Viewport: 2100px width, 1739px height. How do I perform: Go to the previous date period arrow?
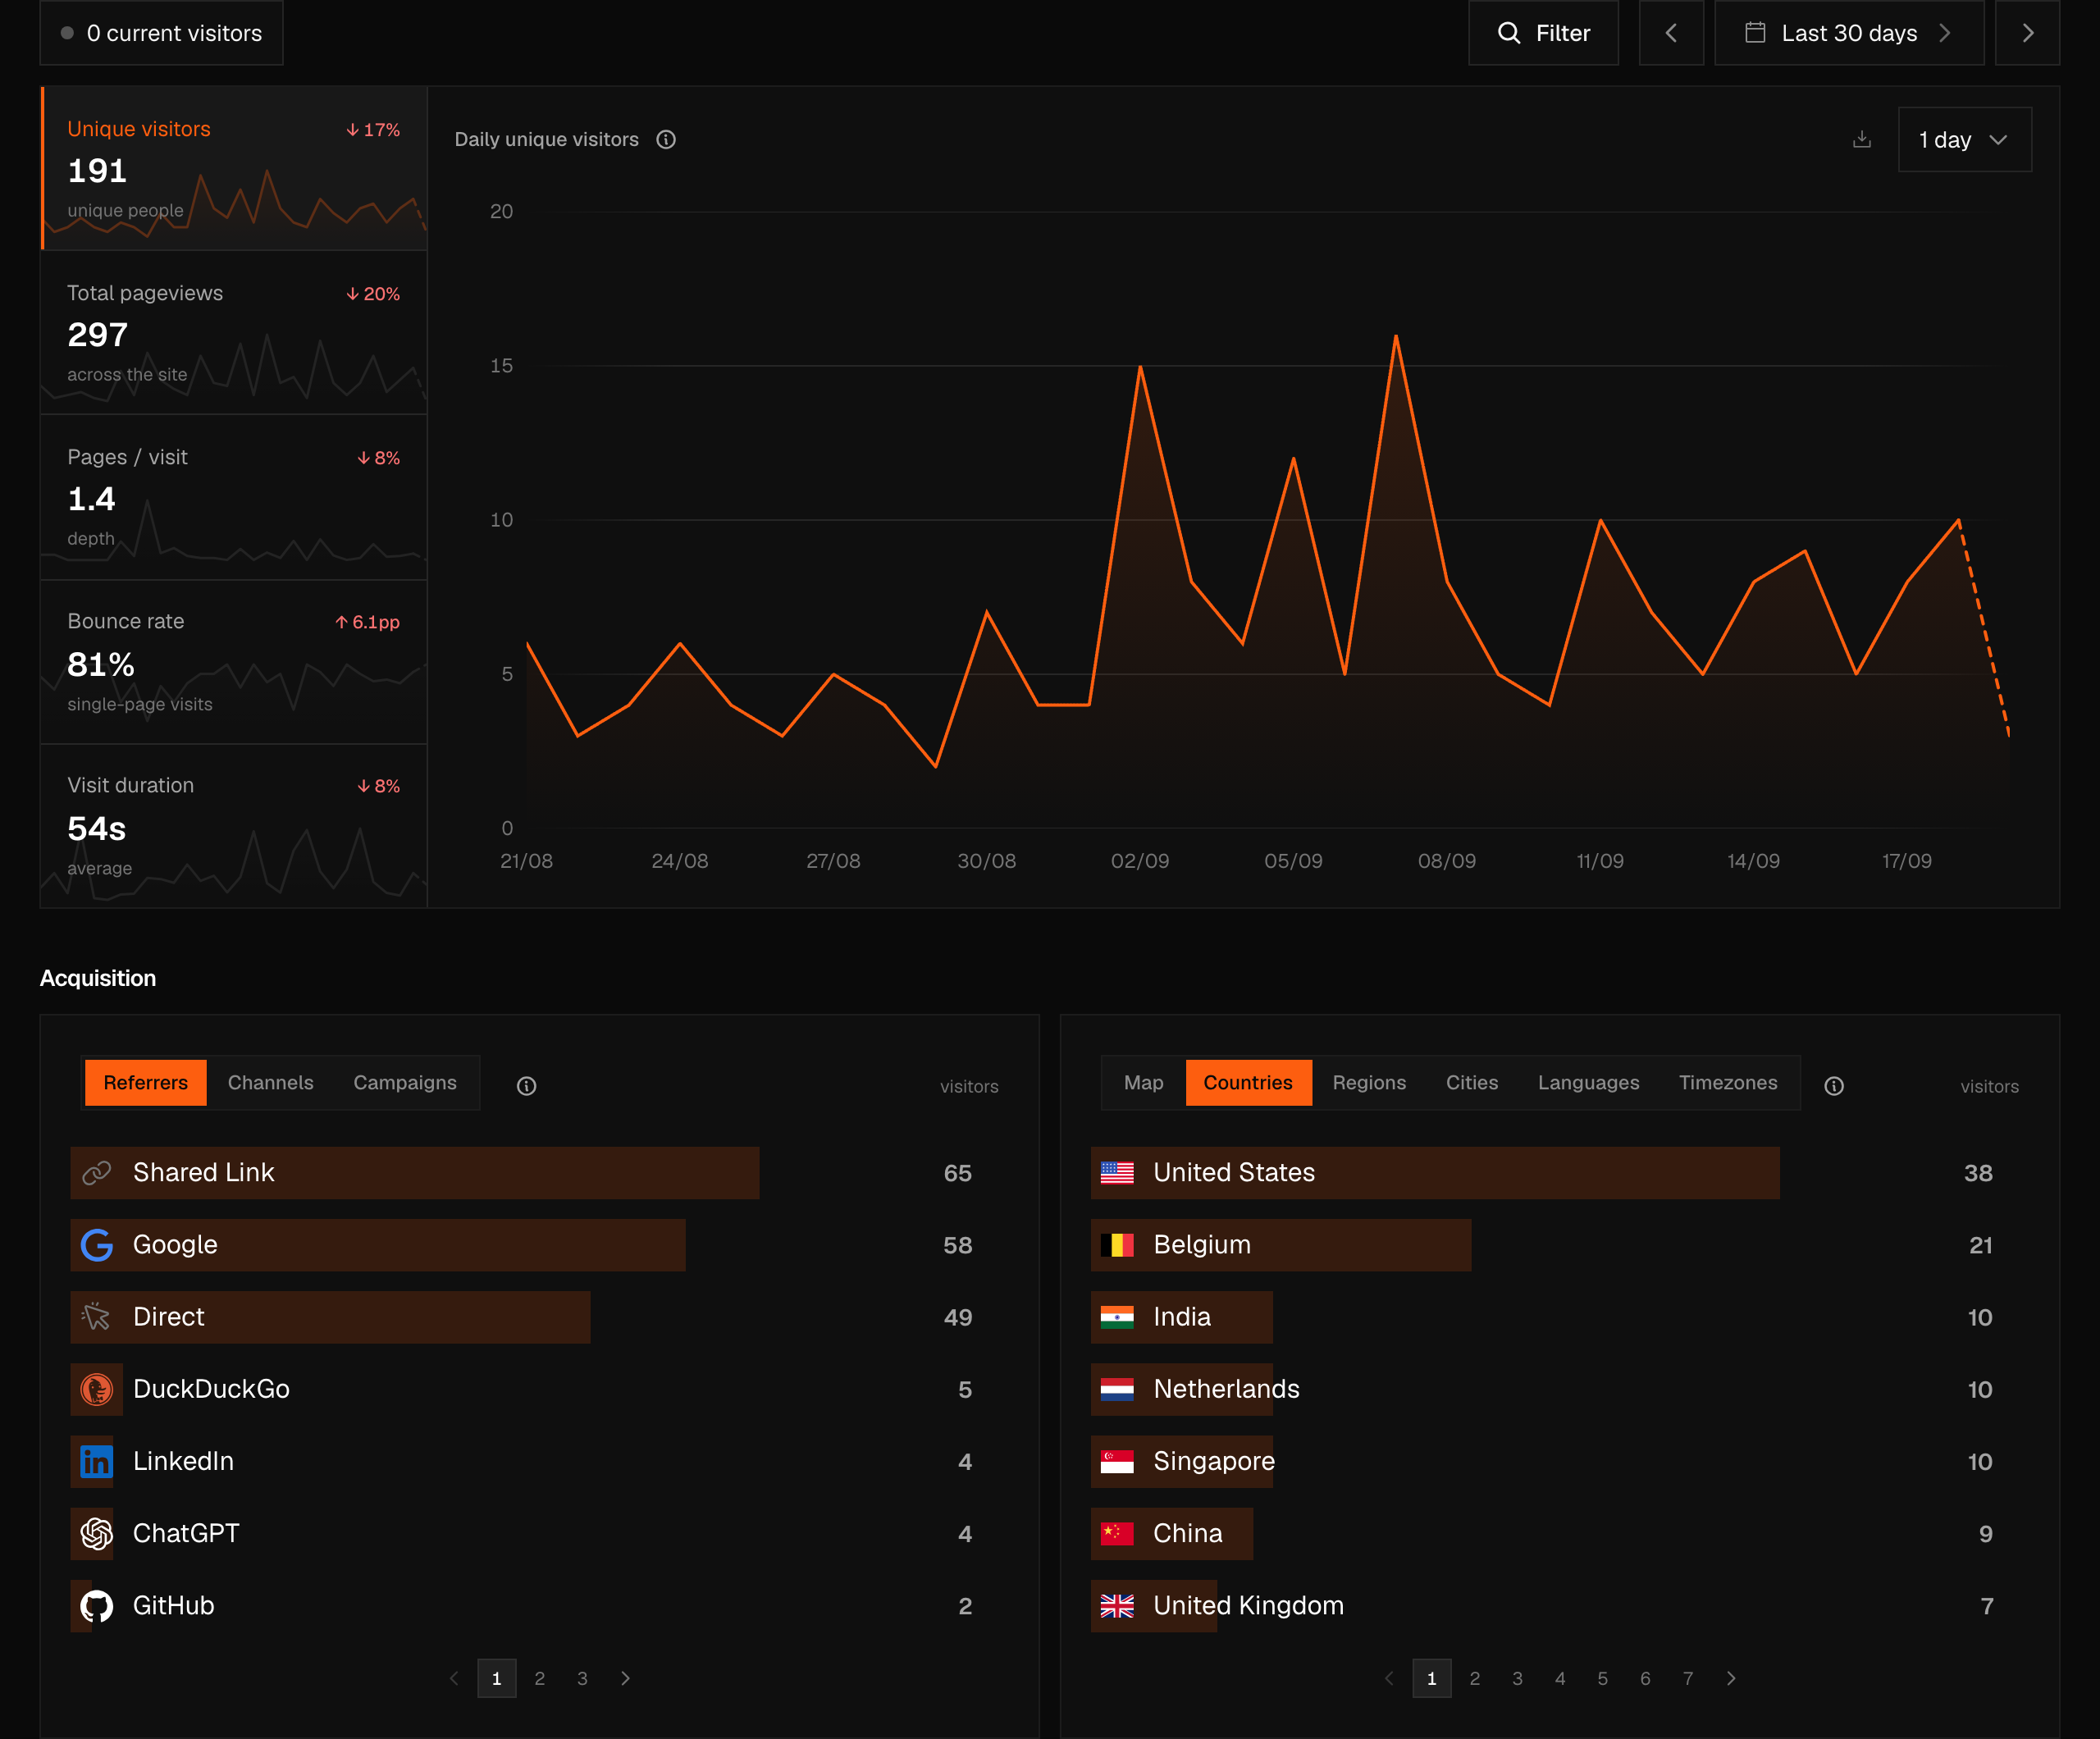tap(1671, 33)
